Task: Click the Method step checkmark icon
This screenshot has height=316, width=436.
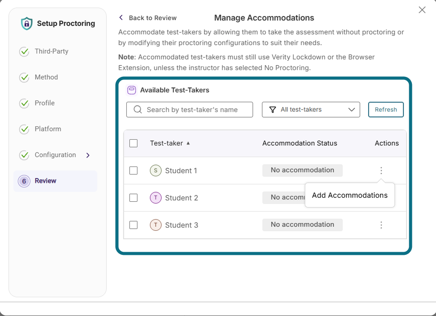Action: click(x=24, y=77)
